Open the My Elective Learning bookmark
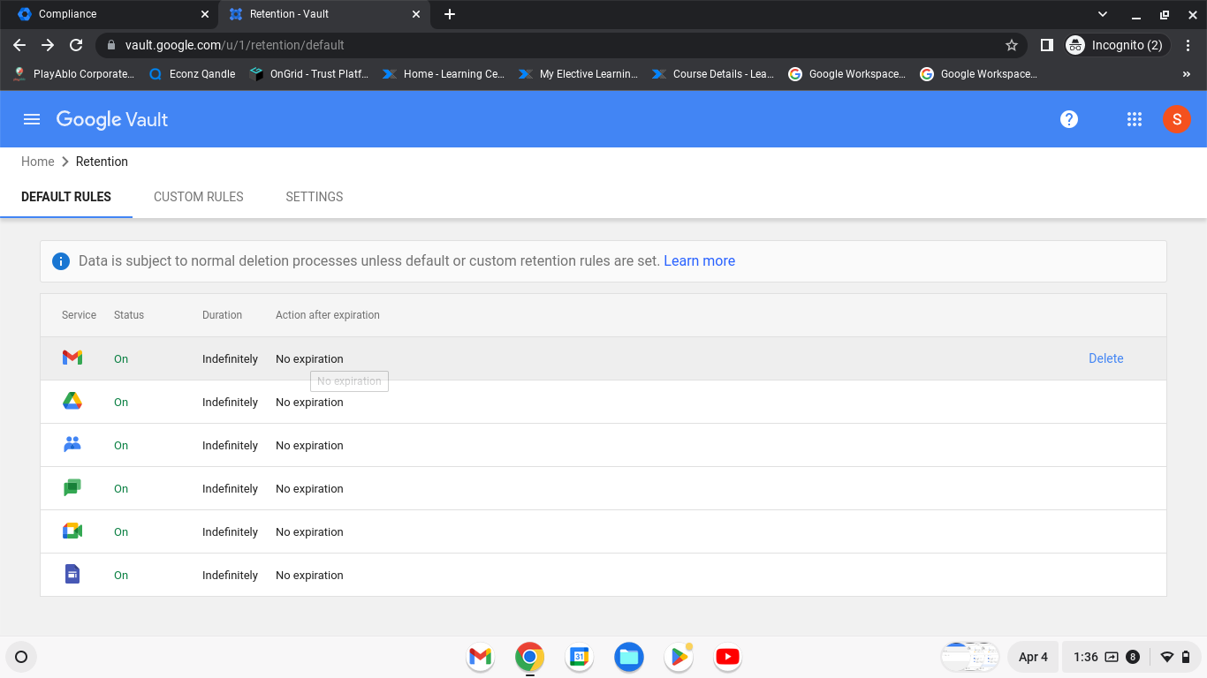This screenshot has width=1207, height=678. pyautogui.click(x=578, y=74)
